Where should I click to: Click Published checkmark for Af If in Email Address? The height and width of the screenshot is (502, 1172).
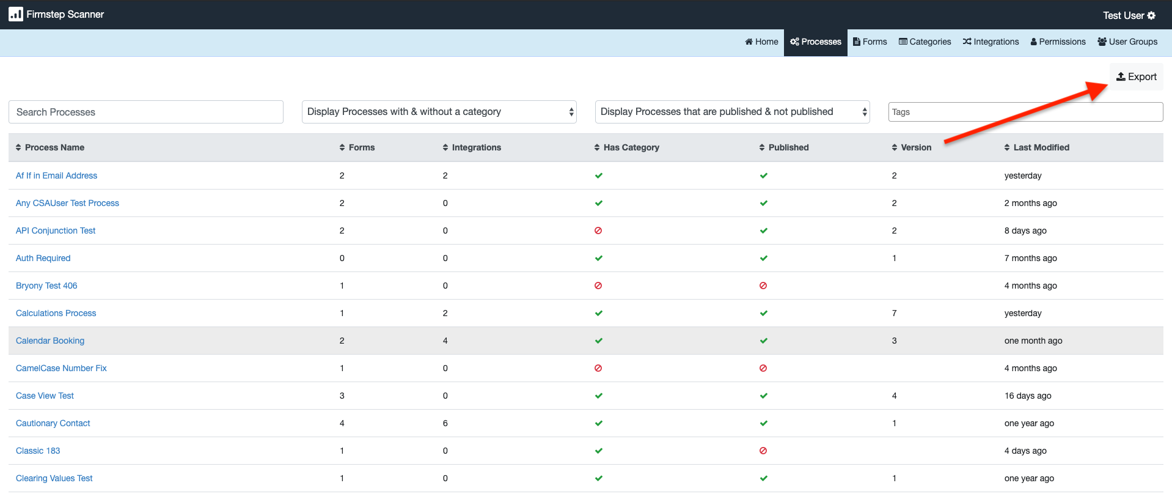[764, 175]
